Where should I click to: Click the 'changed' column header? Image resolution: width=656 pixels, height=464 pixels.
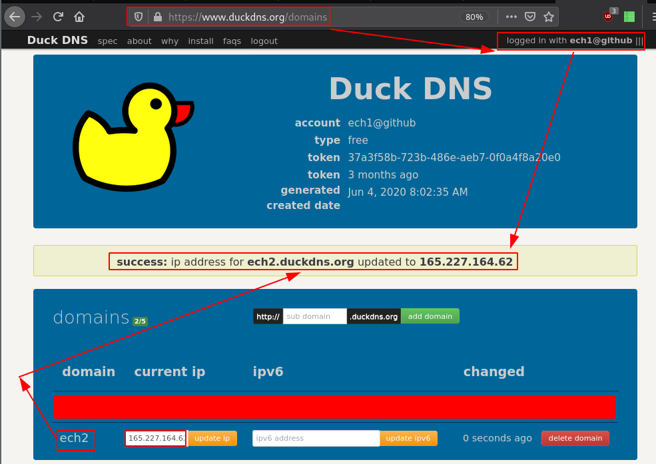pos(493,371)
